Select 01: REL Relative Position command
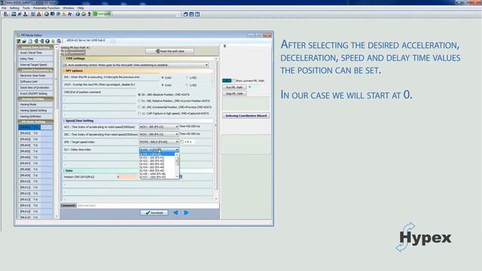 tap(174, 101)
